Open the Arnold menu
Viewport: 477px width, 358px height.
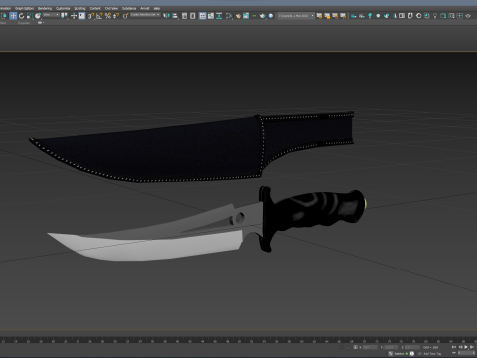[x=145, y=8]
